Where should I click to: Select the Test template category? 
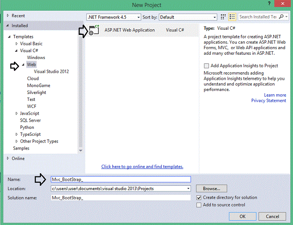(x=31, y=100)
